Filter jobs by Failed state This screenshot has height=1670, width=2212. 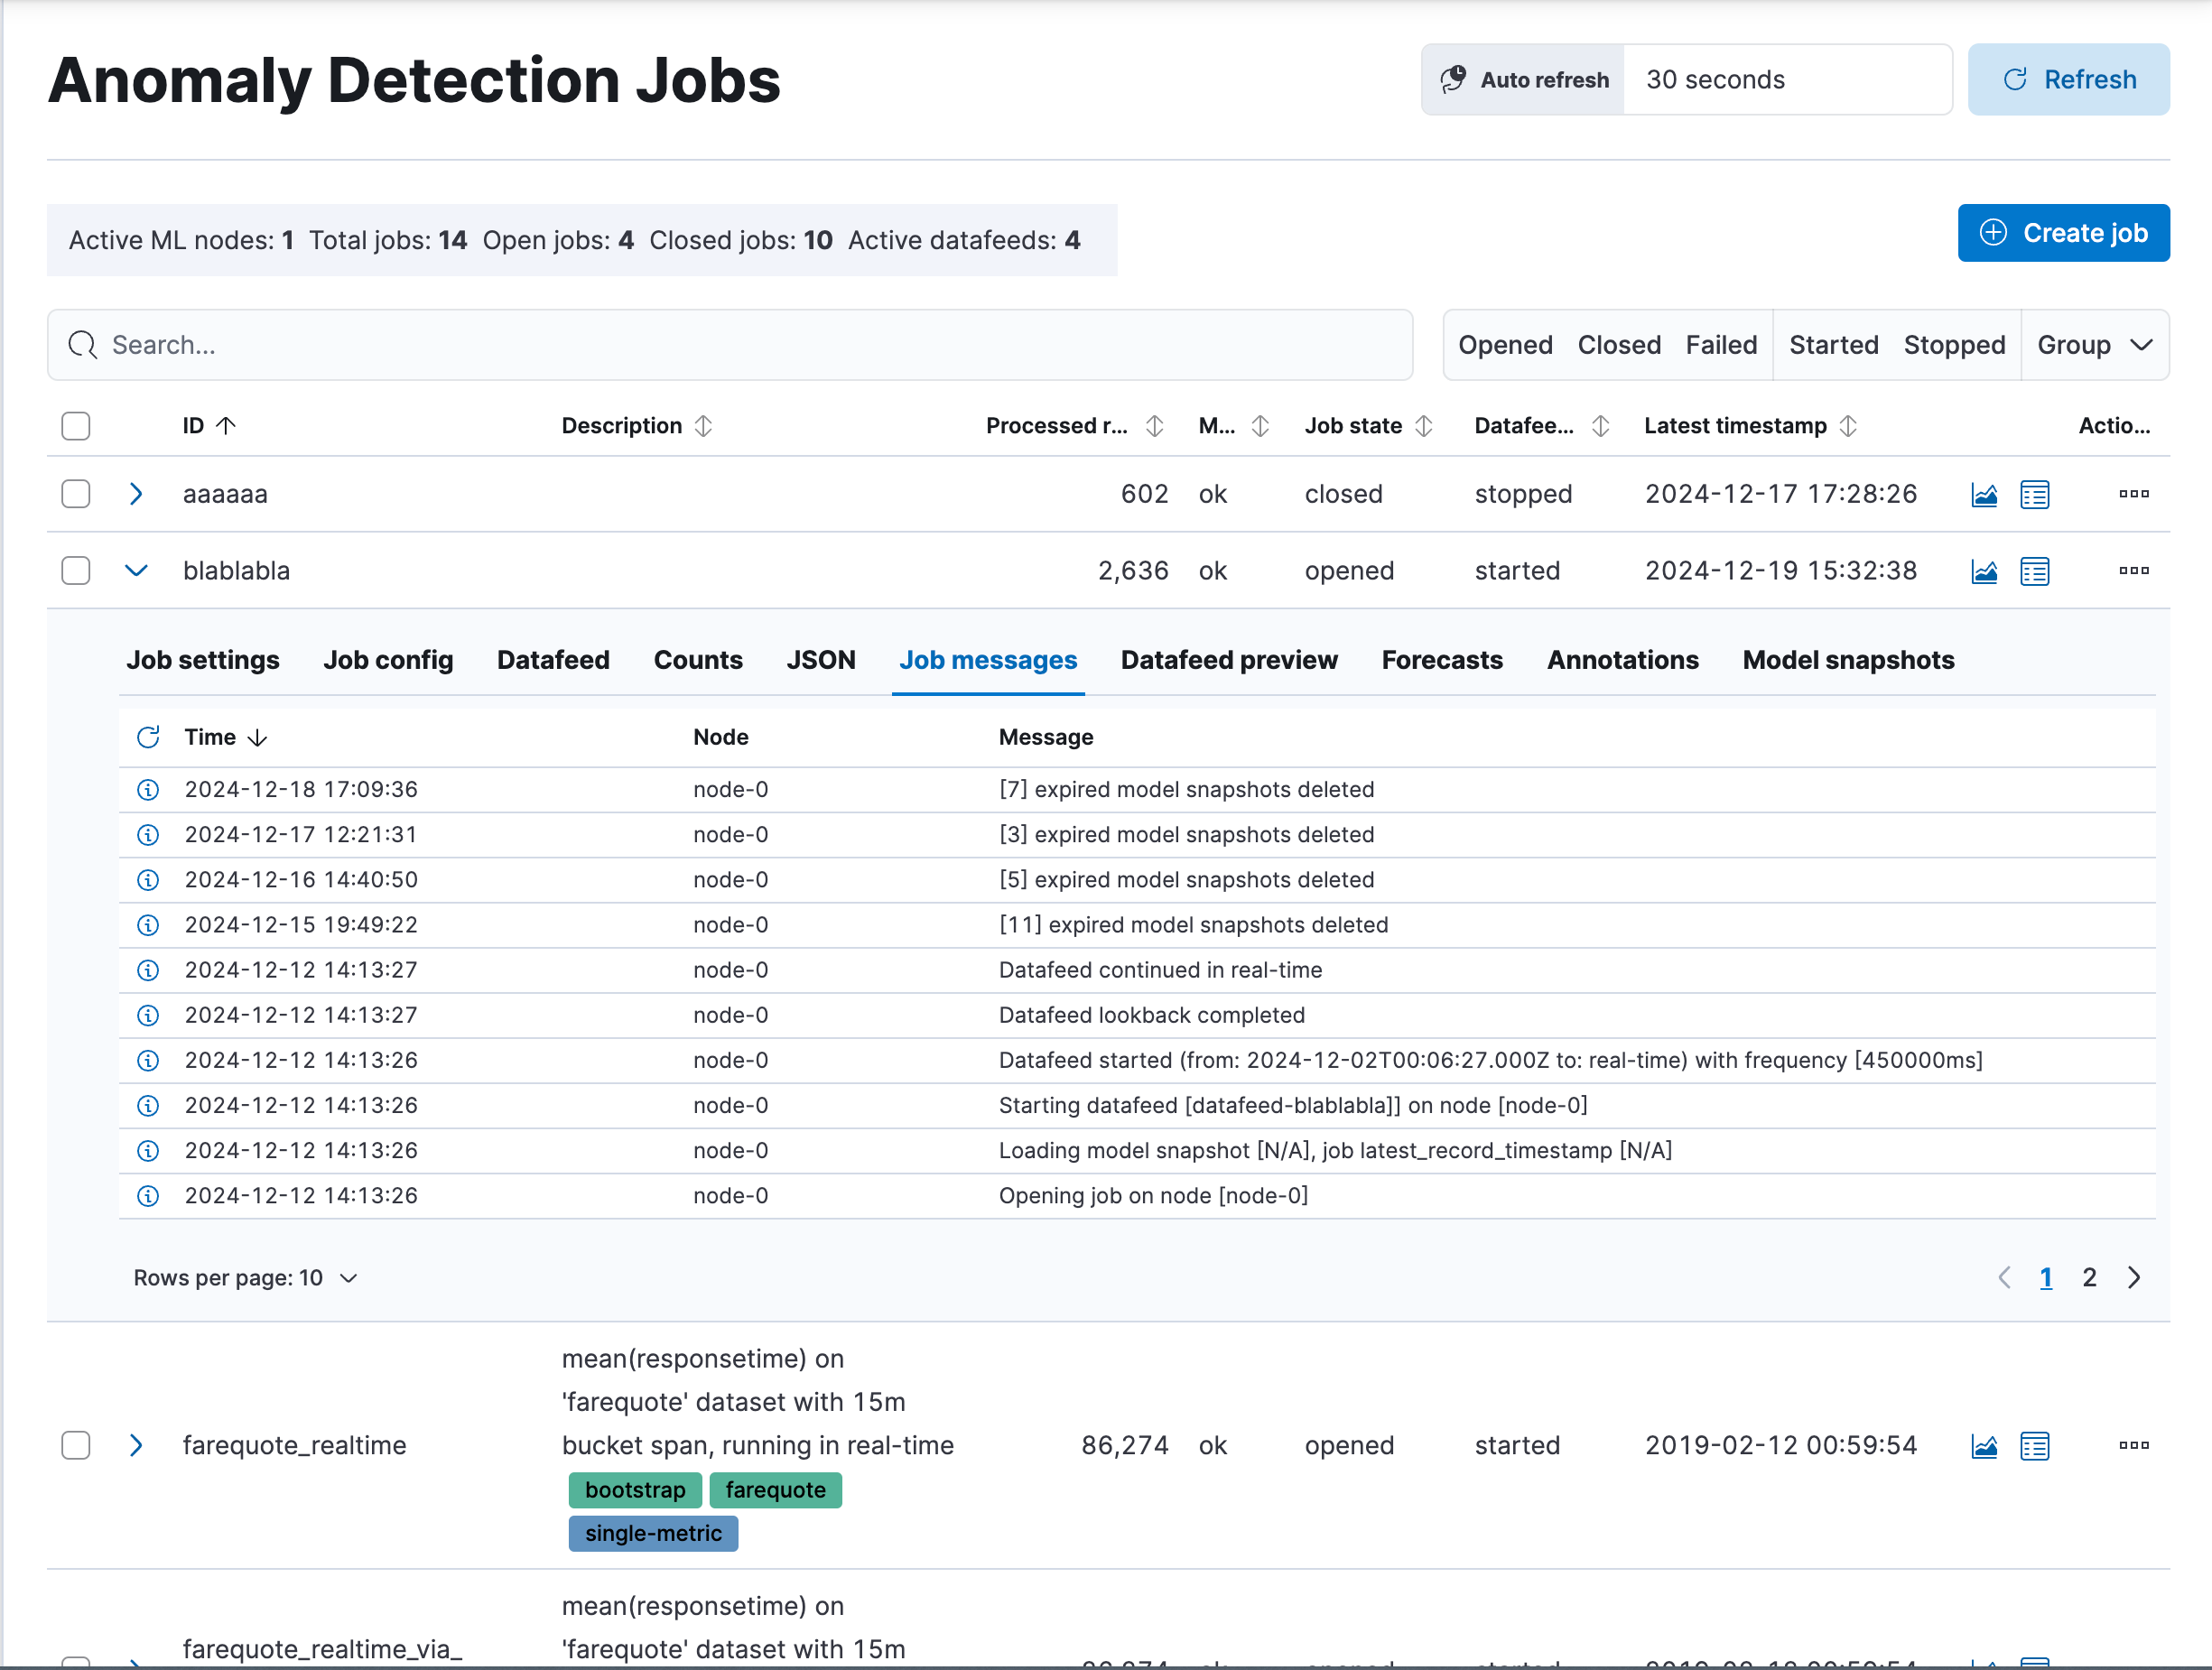[1721, 345]
